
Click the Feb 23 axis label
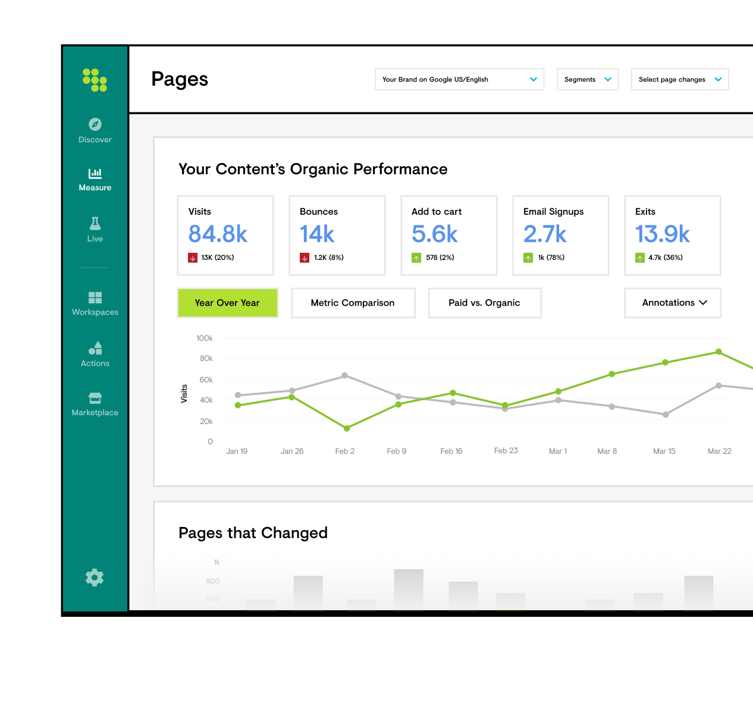coord(506,451)
